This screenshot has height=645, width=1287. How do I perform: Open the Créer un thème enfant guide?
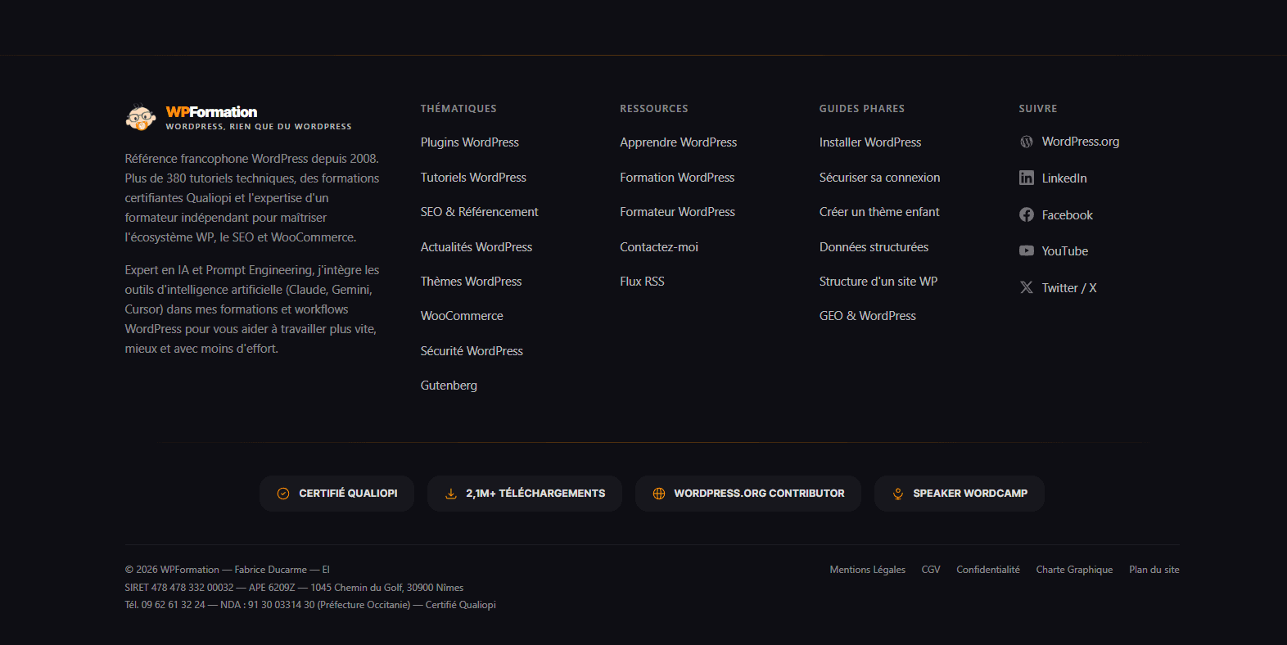[x=878, y=212]
